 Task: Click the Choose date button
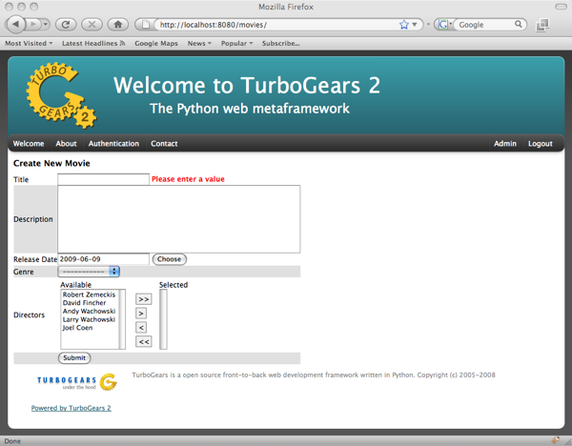170,259
